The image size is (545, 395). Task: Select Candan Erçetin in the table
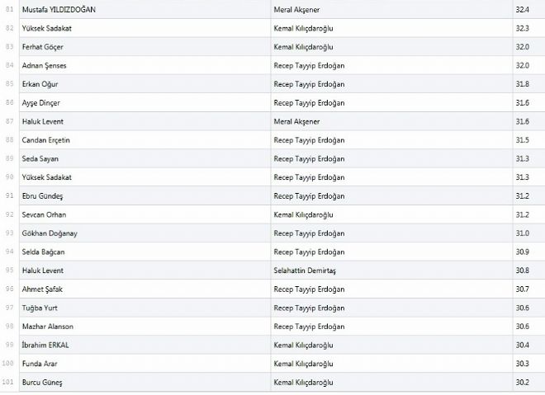pos(46,139)
